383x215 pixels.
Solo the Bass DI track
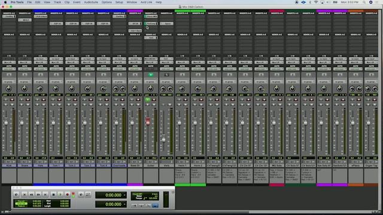coord(132,105)
